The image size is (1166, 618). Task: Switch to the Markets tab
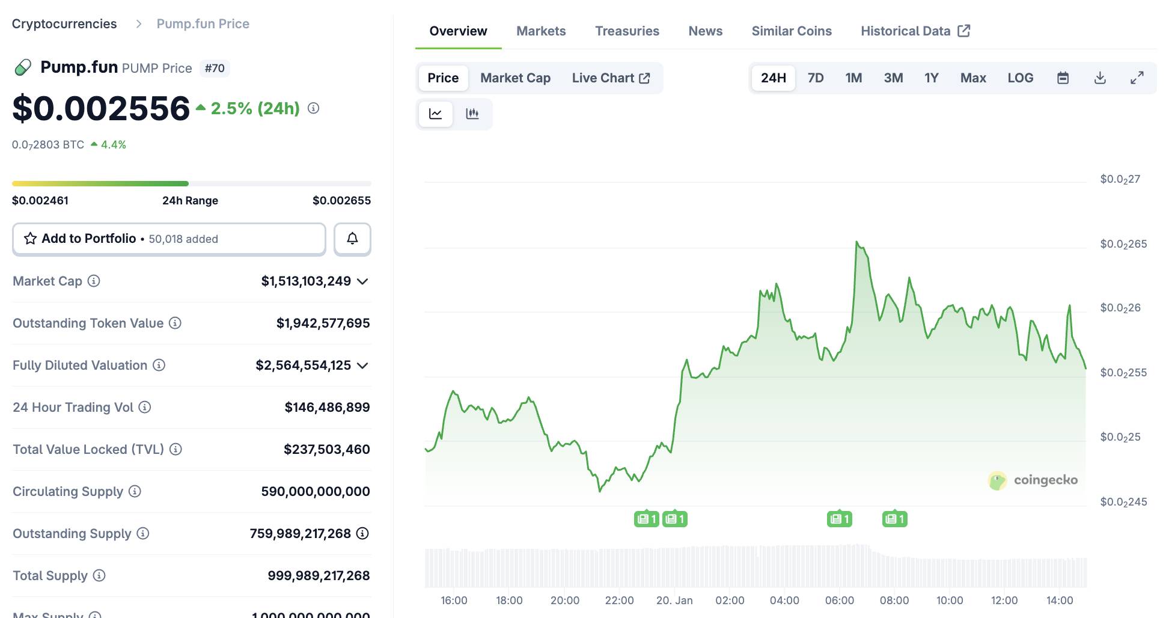pyautogui.click(x=540, y=31)
